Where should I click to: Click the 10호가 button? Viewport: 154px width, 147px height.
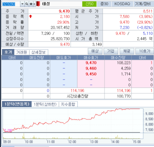pos(144,51)
